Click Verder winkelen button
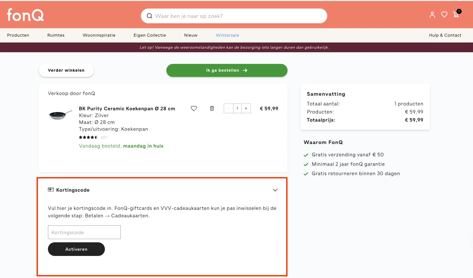The image size is (473, 278). click(66, 70)
